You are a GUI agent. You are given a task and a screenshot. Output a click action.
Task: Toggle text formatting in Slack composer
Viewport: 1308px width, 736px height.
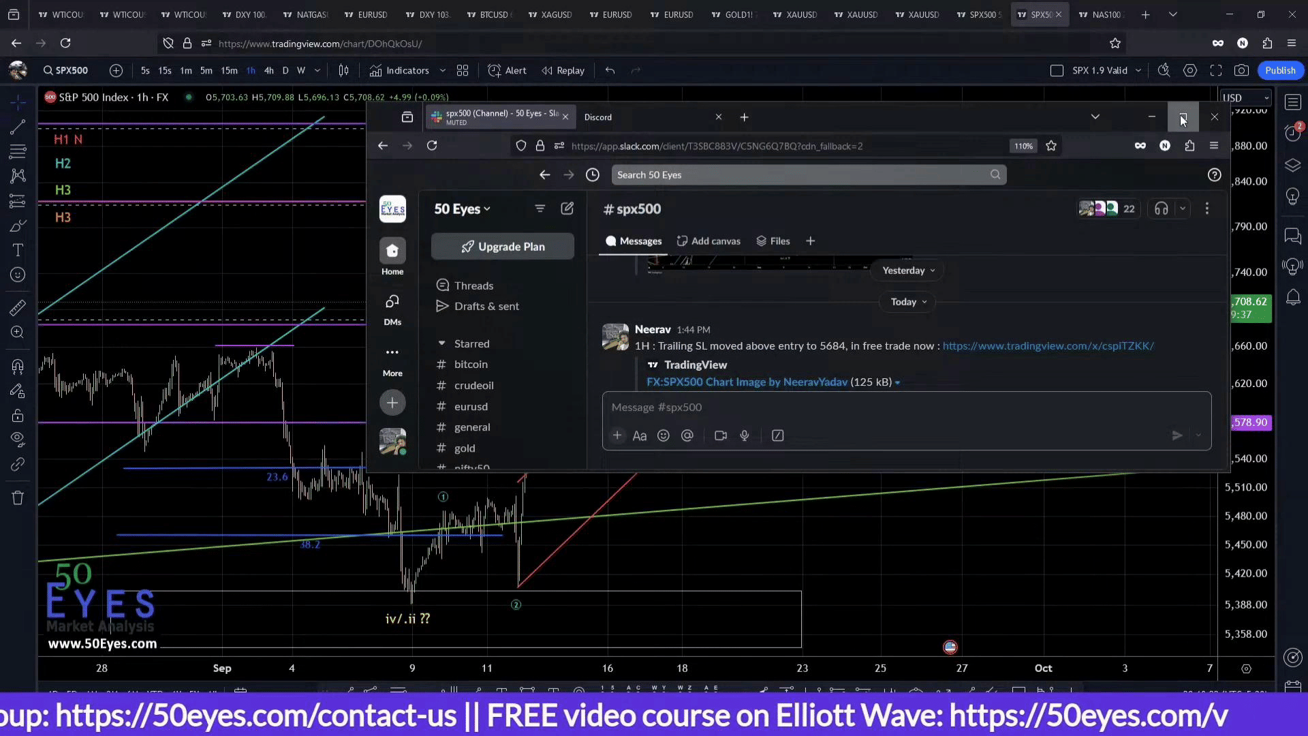(640, 435)
